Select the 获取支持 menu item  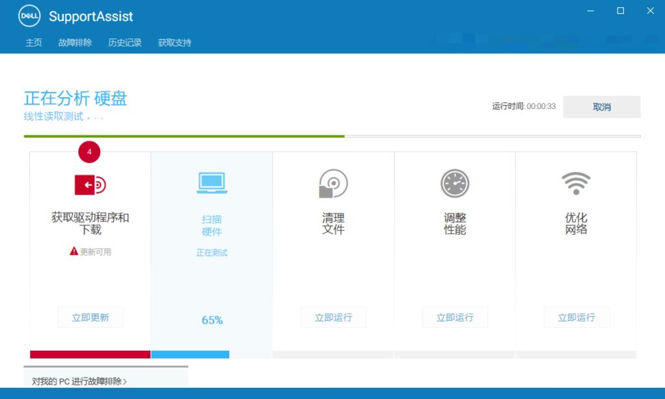[x=173, y=42]
